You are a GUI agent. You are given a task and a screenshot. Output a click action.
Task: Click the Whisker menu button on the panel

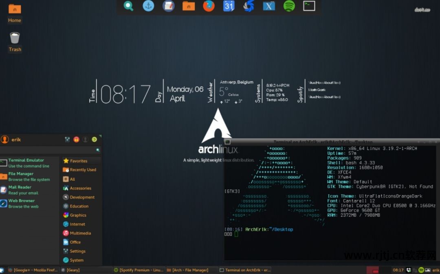point(2,270)
